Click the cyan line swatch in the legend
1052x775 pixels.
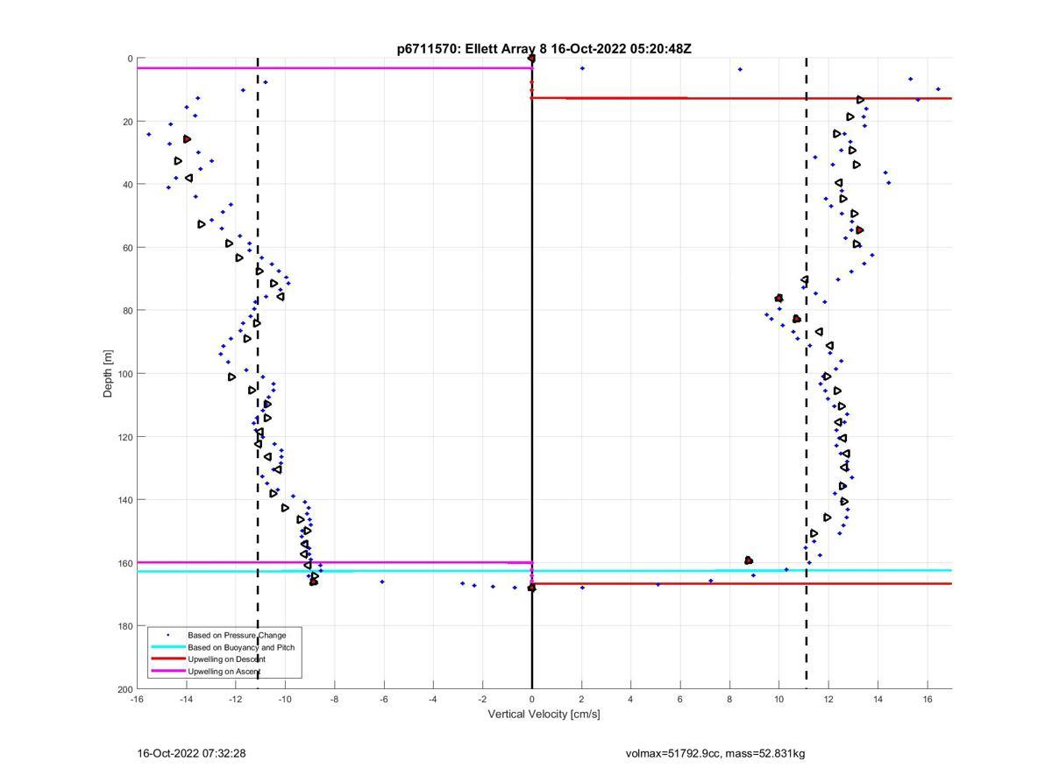(167, 647)
